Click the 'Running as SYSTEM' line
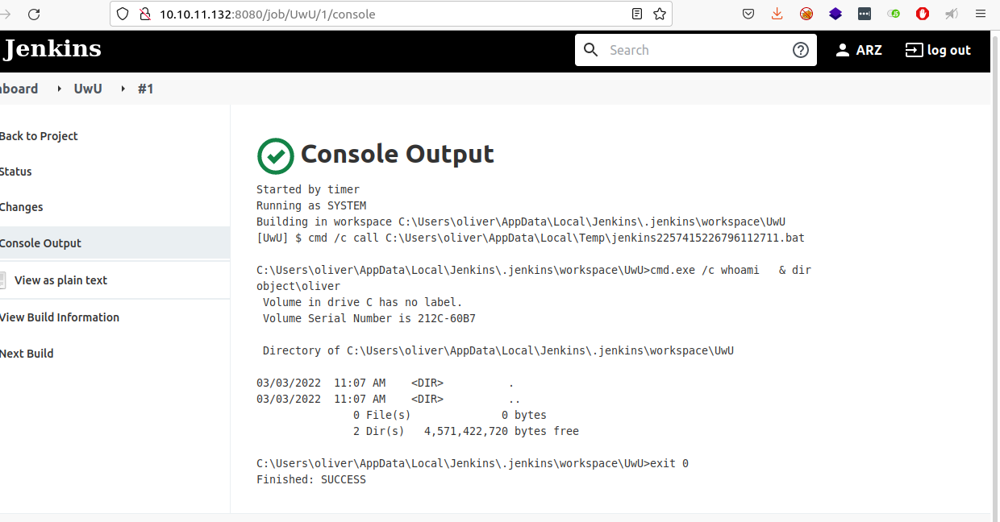 [x=311, y=205]
